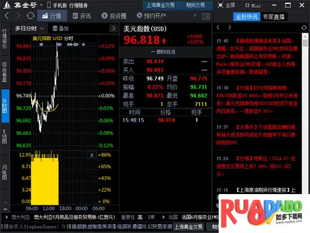Expand the toolbar overflow chevron
The width and height of the screenshot is (310, 233).
pos(195,15)
